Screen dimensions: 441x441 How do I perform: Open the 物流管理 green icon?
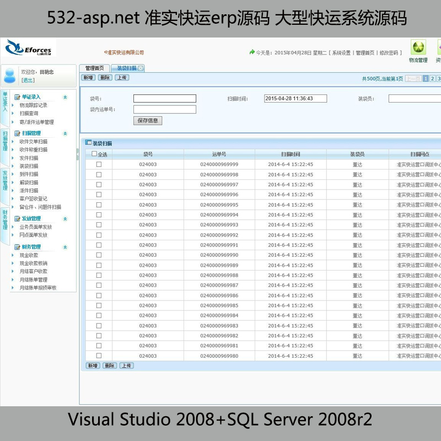(418, 47)
